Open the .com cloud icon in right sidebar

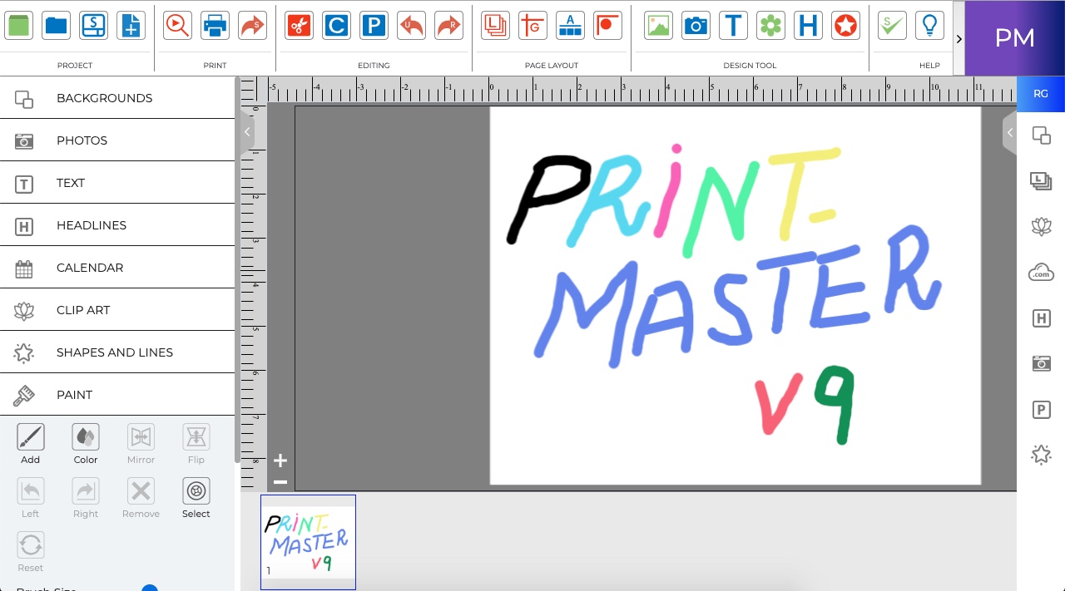1041,272
